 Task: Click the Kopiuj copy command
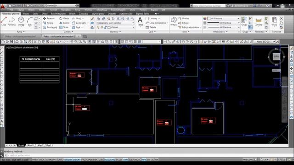pos(48,23)
